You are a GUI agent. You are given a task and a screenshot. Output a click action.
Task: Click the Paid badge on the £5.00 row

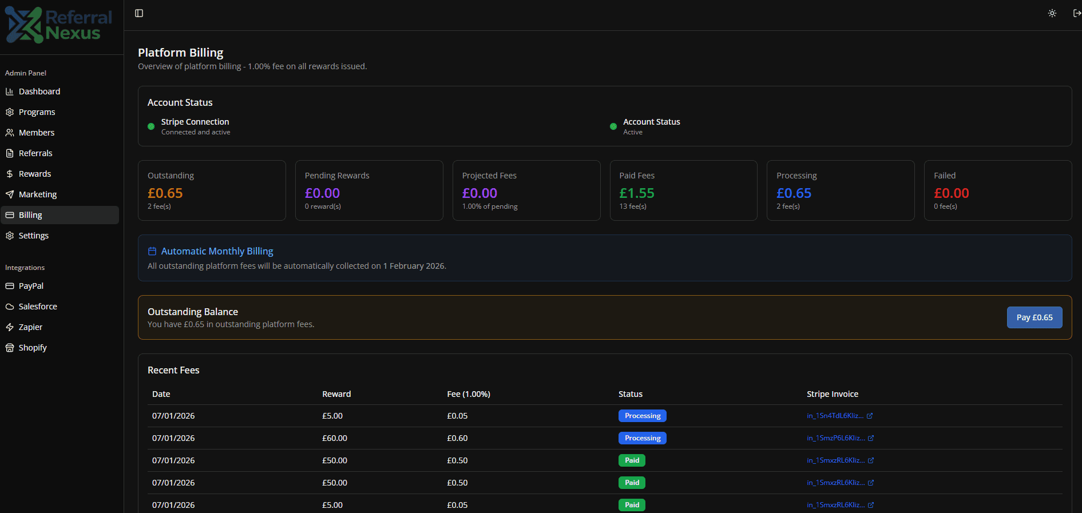click(632, 505)
